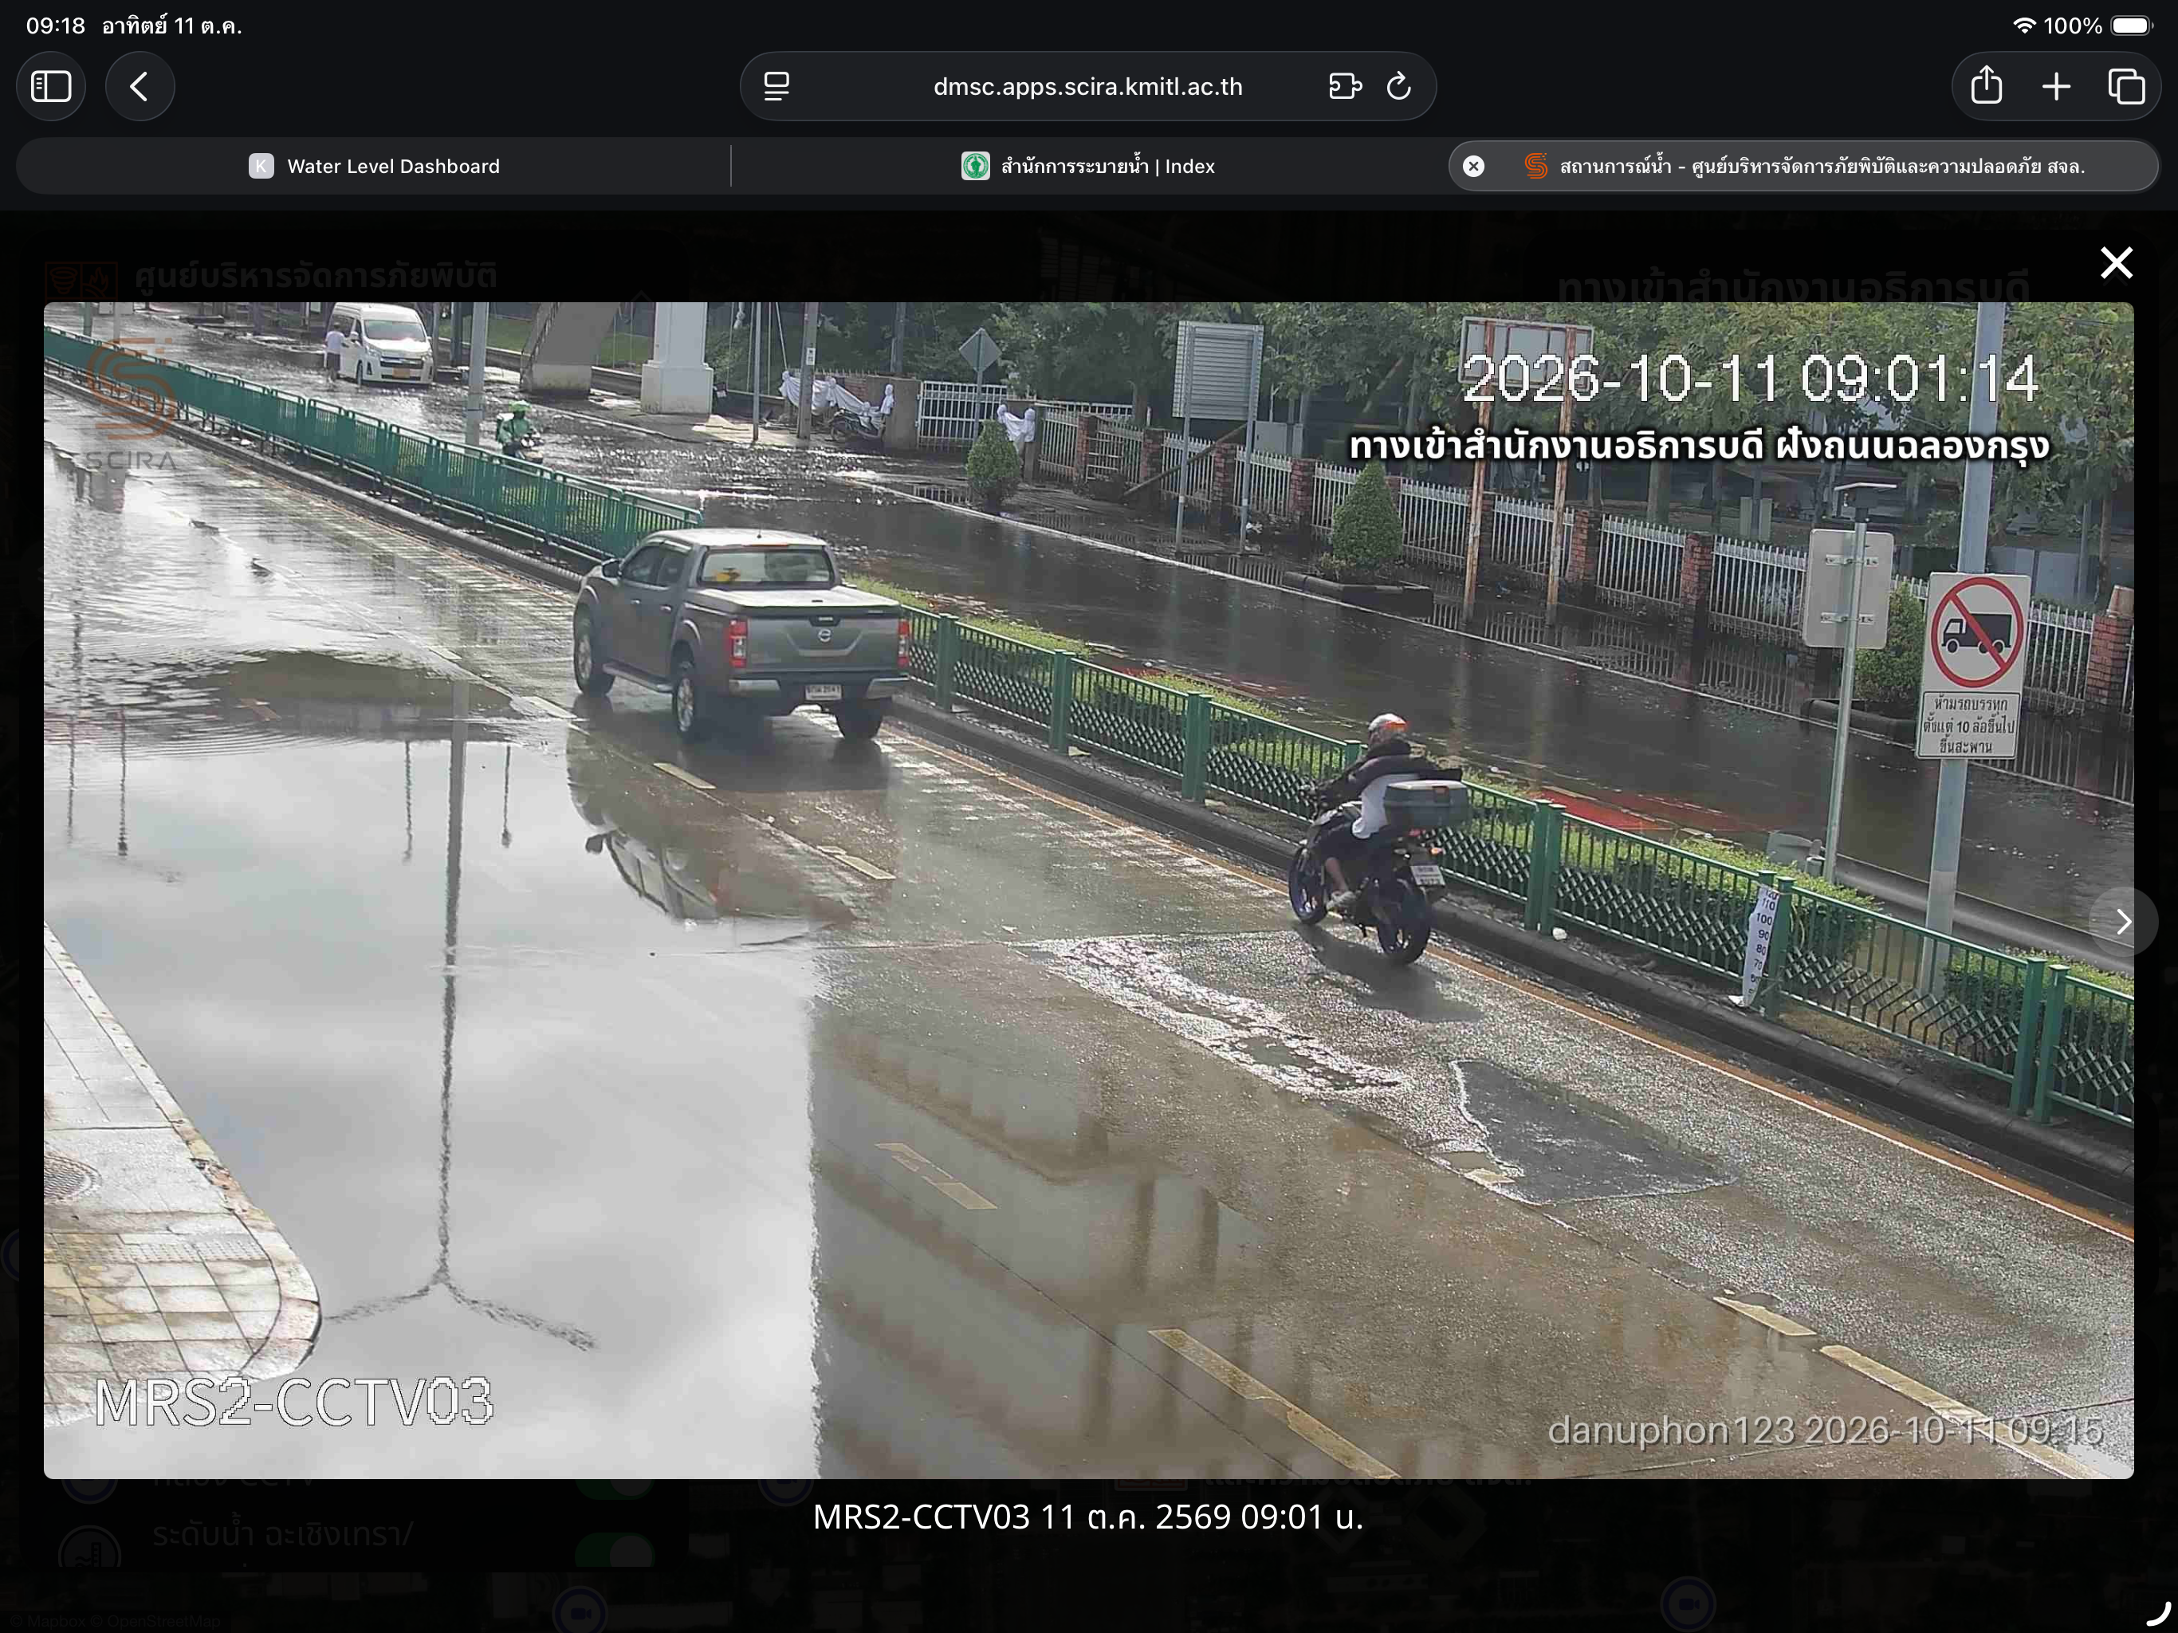Tap the Wi-Fi status icon
This screenshot has width=2178, height=1633.
[x=2023, y=26]
